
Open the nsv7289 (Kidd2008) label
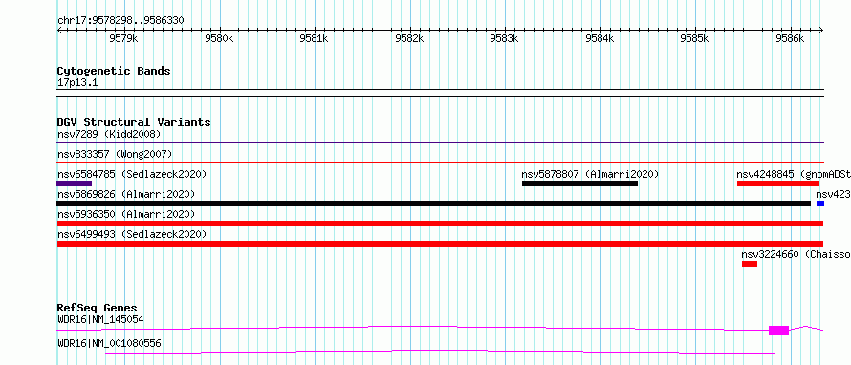tap(109, 134)
